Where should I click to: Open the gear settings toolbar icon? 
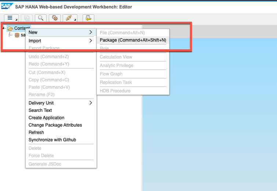(55, 18)
